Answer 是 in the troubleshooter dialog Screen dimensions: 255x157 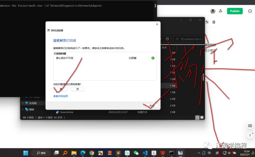coord(61,89)
